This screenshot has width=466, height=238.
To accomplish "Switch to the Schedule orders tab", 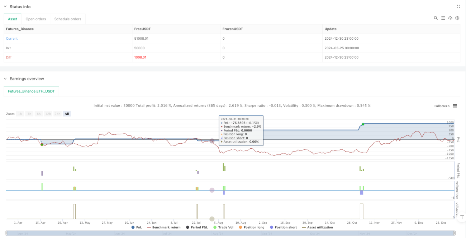I will click(x=68, y=19).
